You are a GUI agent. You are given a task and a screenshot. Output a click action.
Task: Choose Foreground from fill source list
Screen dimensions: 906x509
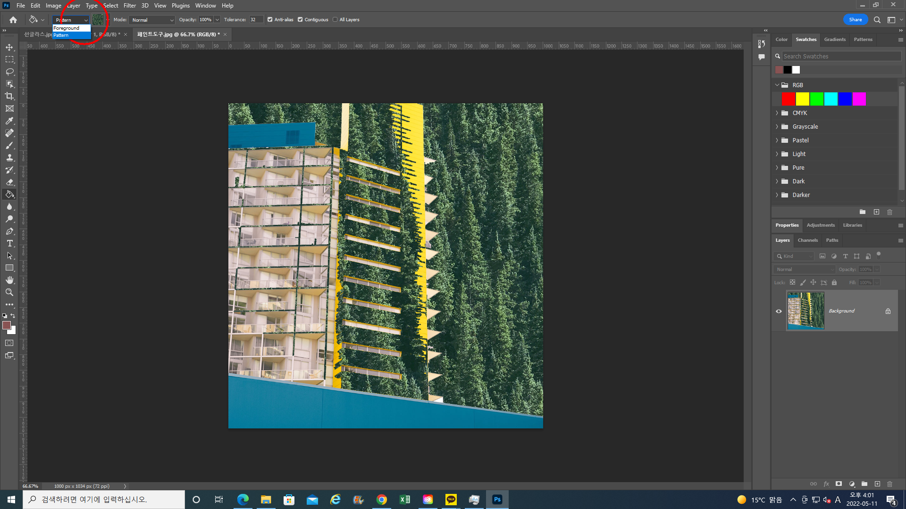[x=71, y=28]
